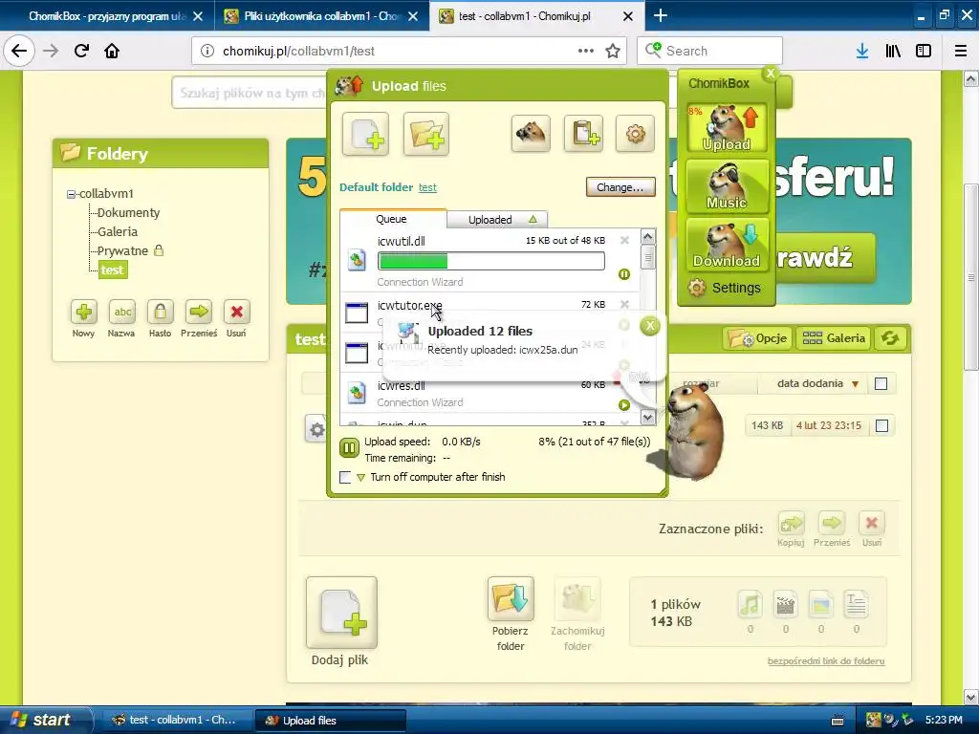Click the browser Search field
Image resolution: width=979 pixels, height=734 pixels.
coord(710,52)
